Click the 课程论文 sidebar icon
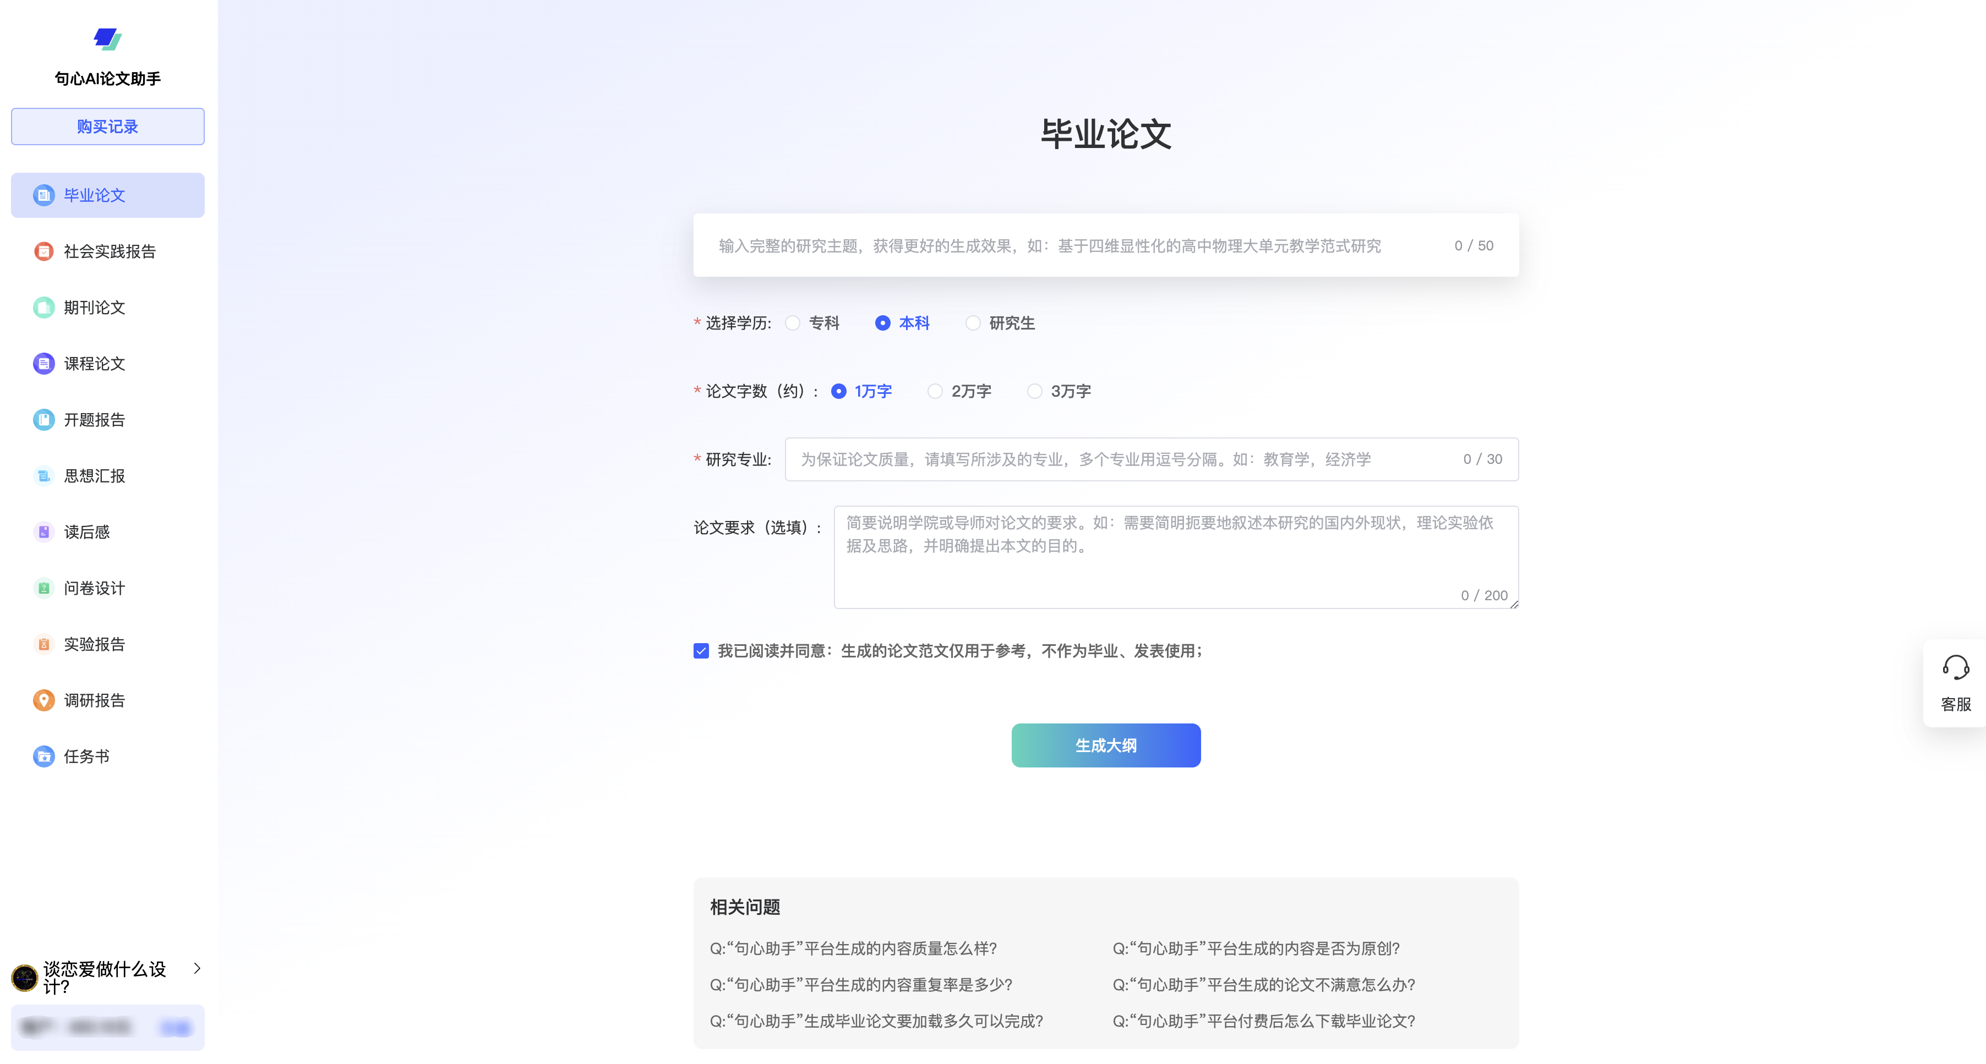 pos(44,364)
